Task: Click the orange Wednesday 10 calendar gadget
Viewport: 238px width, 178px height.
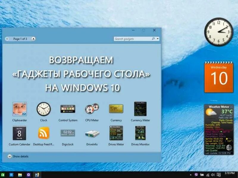Action: 219,77
